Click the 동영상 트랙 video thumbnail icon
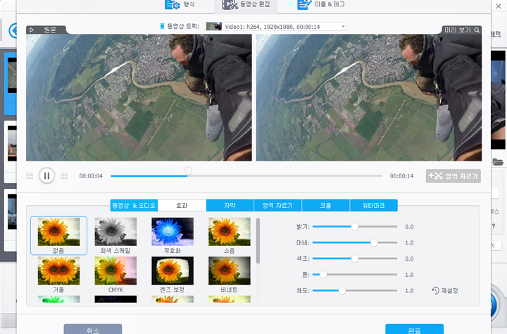507x334 pixels. [x=214, y=27]
